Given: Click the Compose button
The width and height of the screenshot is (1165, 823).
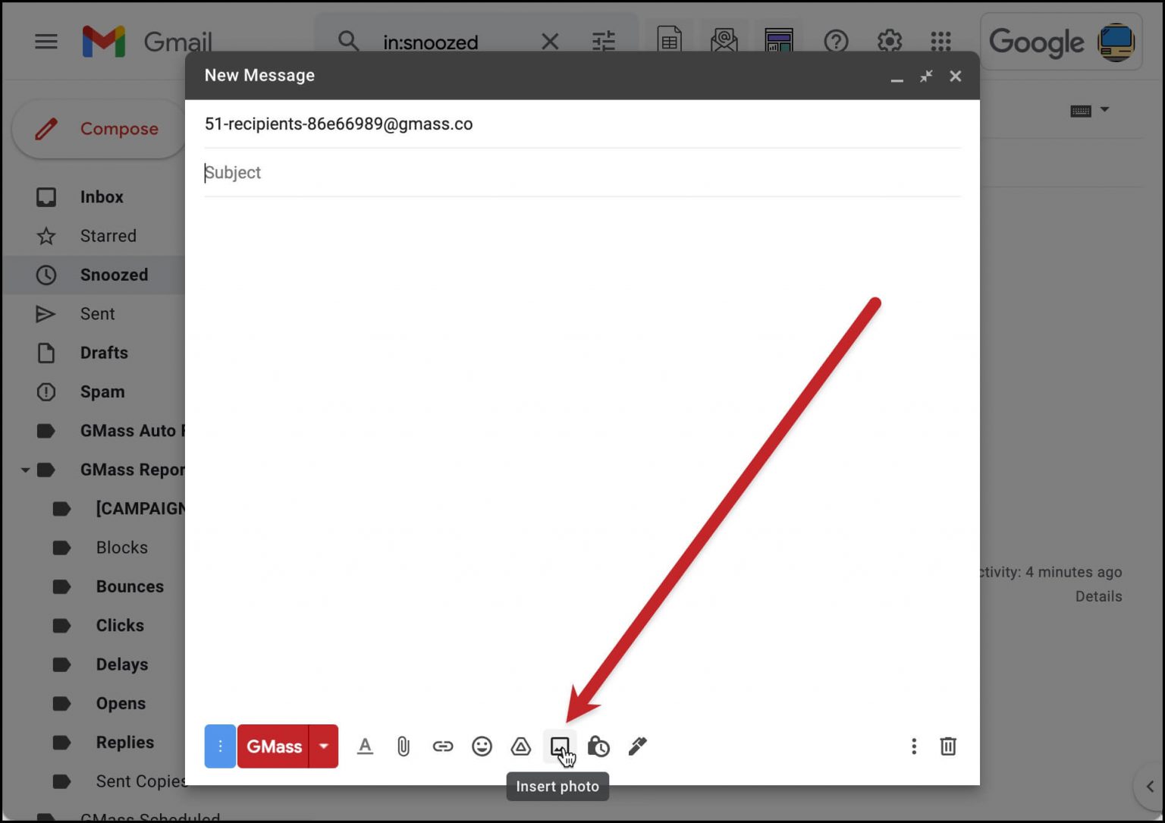Looking at the screenshot, I should click(99, 129).
